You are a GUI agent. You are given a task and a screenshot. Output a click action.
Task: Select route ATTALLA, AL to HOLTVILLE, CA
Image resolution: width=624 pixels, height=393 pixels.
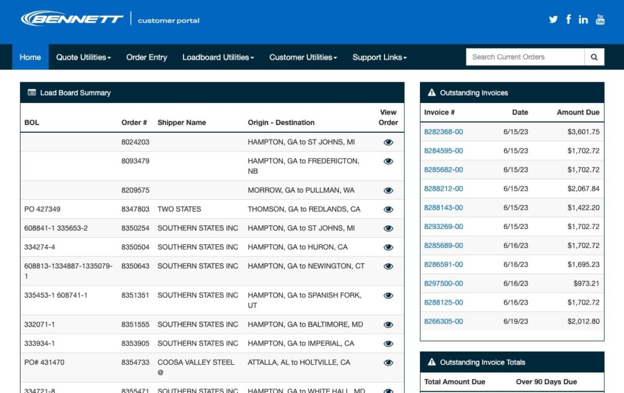(x=299, y=363)
